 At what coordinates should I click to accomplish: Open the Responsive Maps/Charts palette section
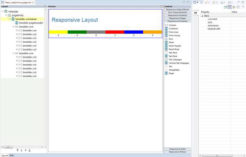tap(177, 10)
